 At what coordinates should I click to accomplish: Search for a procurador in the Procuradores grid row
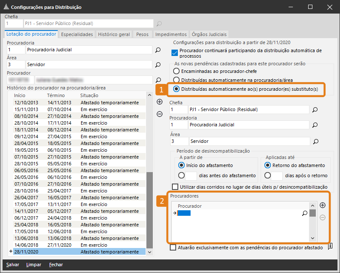(304, 213)
